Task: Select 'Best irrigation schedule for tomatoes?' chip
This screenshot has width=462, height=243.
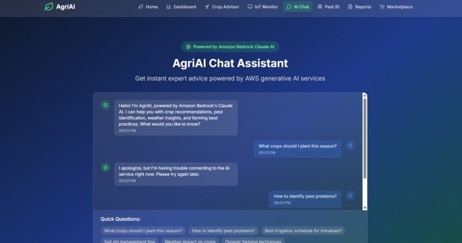Action: point(303,230)
